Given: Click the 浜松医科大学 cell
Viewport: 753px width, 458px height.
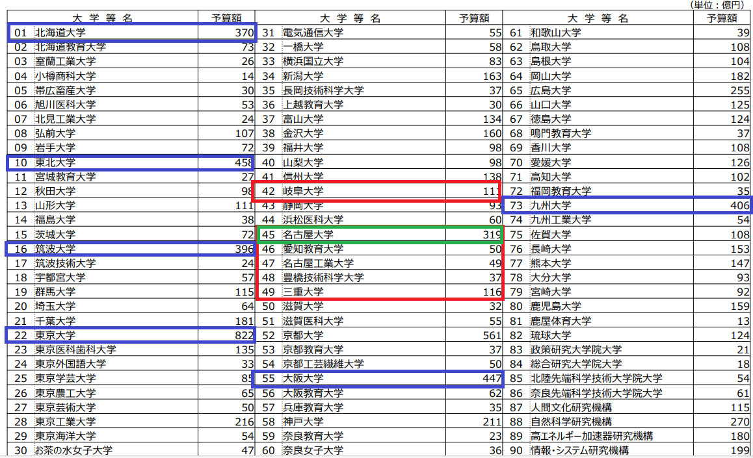Looking at the screenshot, I should pos(313,220).
